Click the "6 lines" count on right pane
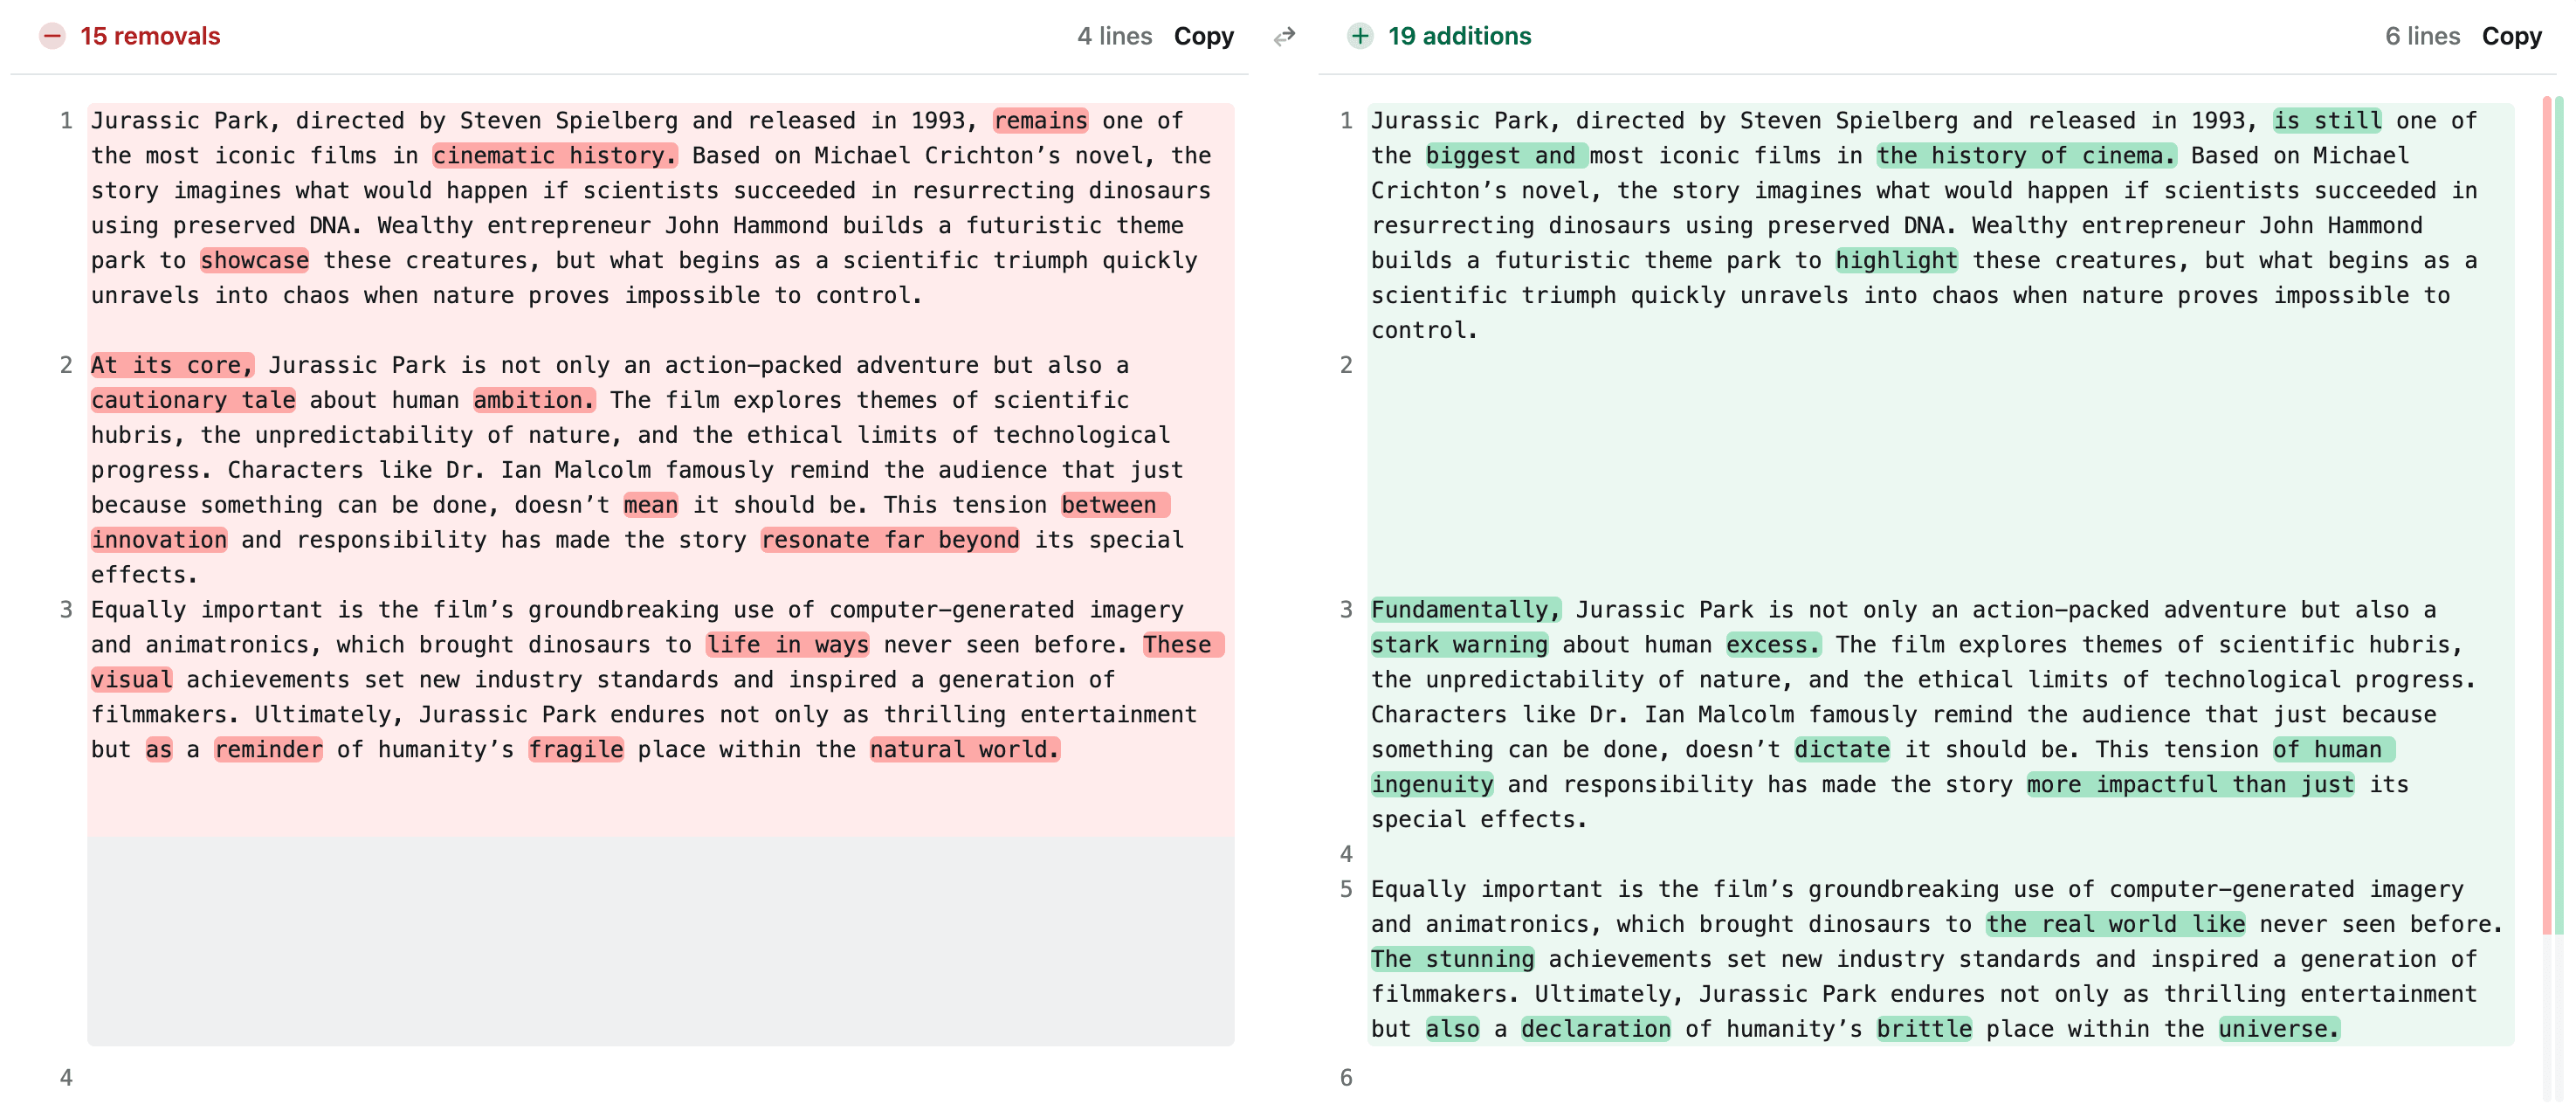 point(2421,36)
